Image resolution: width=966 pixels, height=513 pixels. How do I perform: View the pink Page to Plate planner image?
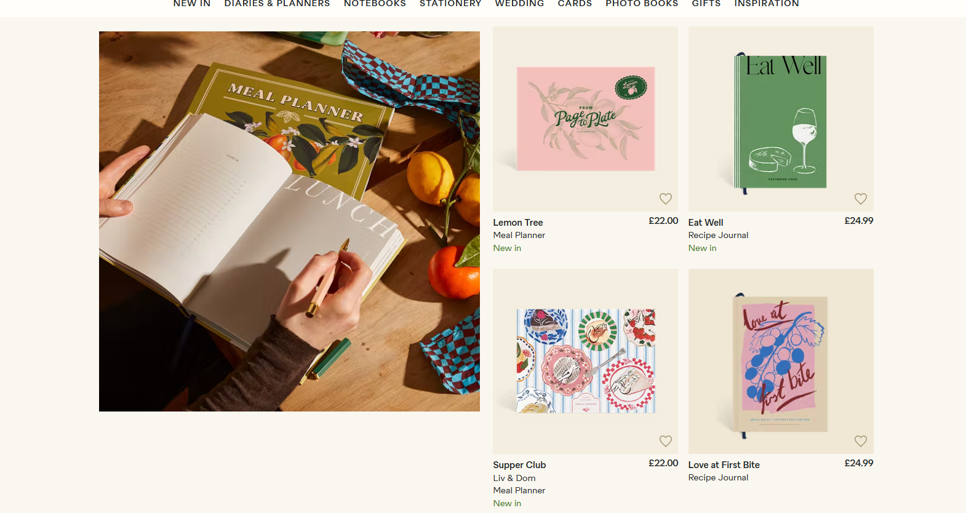(585, 119)
